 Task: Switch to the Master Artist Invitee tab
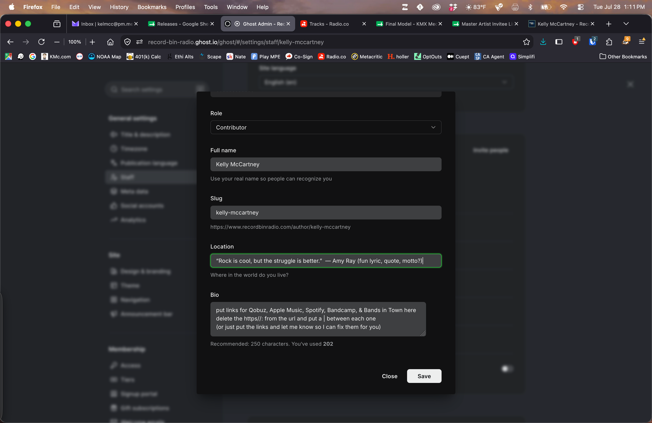pyautogui.click(x=485, y=24)
